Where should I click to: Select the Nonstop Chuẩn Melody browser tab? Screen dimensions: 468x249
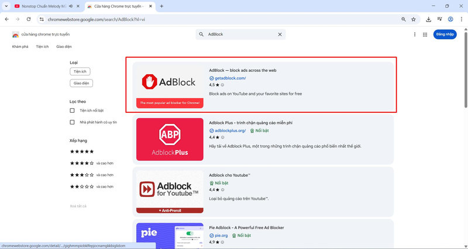click(x=44, y=6)
